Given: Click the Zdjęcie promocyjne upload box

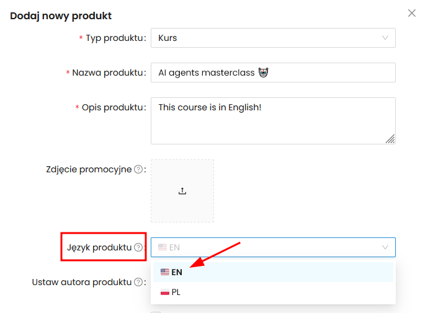Looking at the screenshot, I should pos(182,191).
